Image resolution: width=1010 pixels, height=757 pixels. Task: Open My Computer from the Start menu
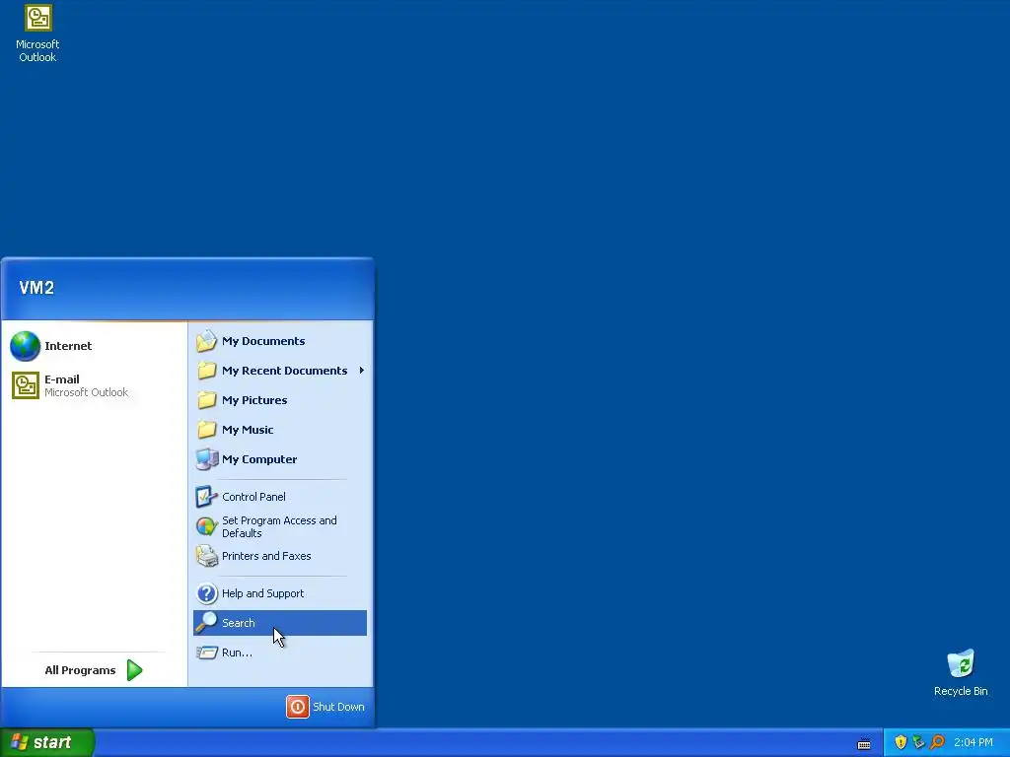[x=280, y=459]
